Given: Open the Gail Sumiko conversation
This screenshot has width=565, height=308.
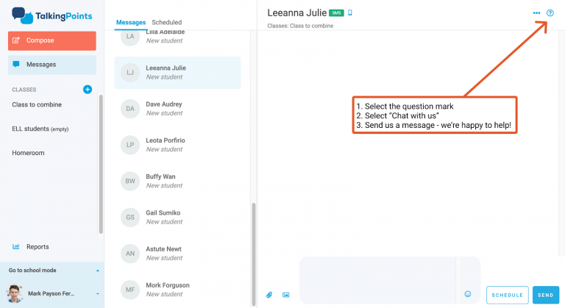Looking at the screenshot, I should point(177,218).
